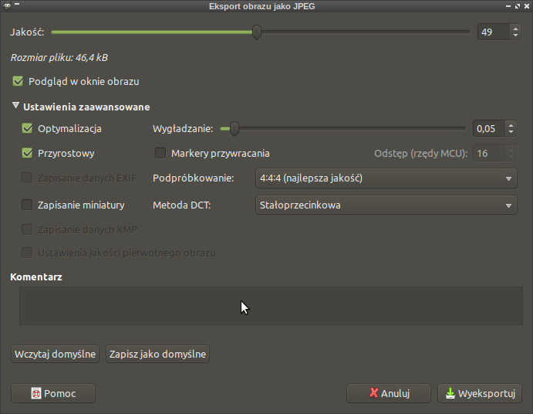Image resolution: width=533 pixels, height=414 pixels.
Task: Uncheck the Przyrostowy option
Action: click(27, 153)
